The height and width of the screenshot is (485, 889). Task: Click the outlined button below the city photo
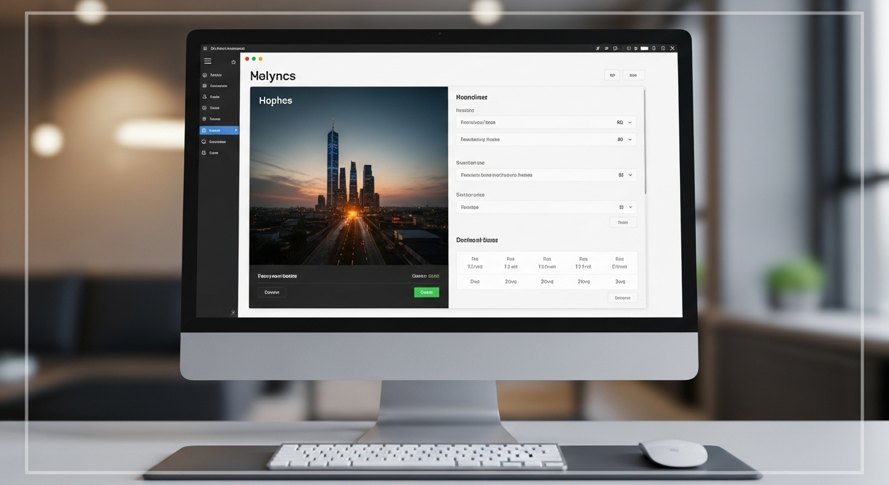click(271, 292)
